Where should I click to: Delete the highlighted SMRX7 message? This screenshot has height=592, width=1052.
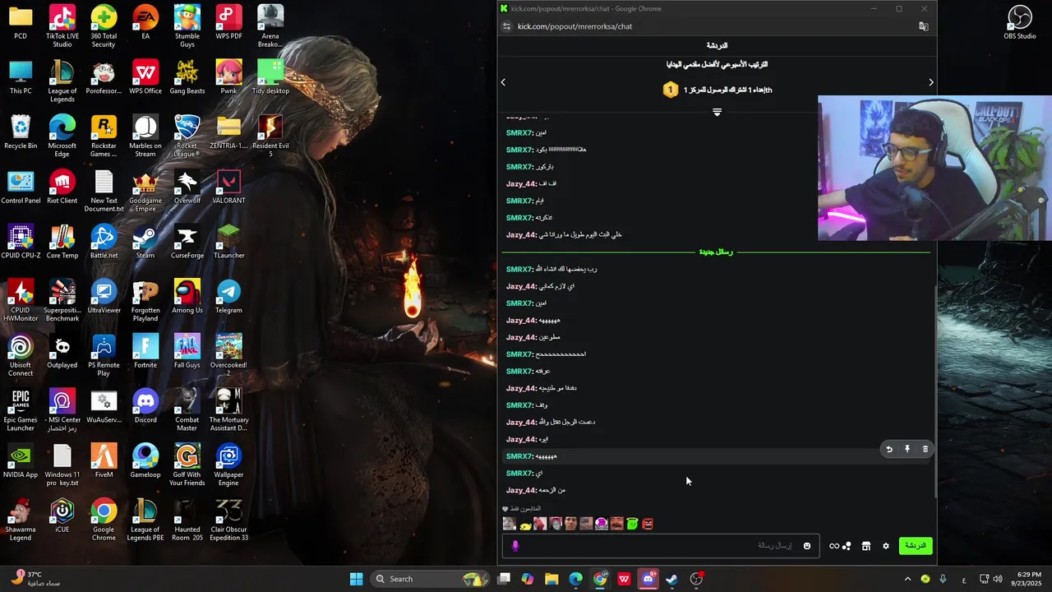925,449
